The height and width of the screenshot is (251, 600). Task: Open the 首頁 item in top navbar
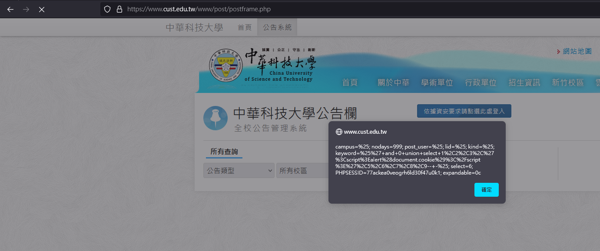click(x=245, y=27)
